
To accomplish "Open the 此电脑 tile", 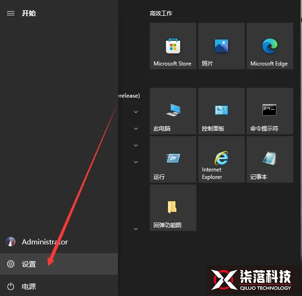I will tap(173, 111).
